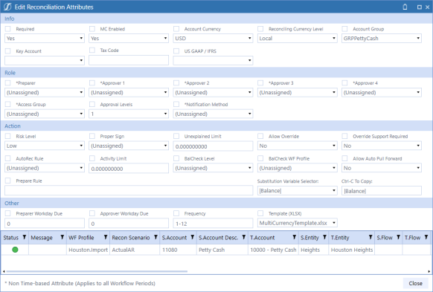Filter the Recon Scenario column
Screen dimensions: 433x292
(x=155, y=237)
